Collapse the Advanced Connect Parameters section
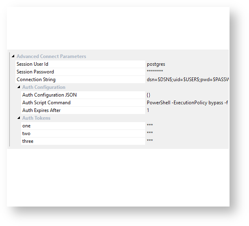 (x=13, y=56)
